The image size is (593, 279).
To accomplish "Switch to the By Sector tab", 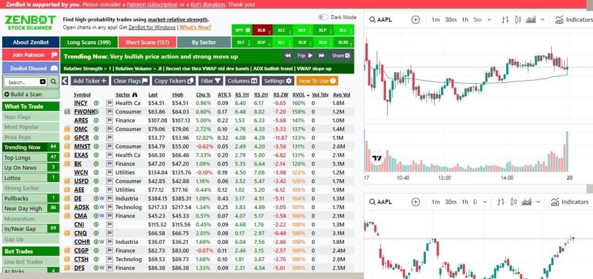I will (x=204, y=42).
